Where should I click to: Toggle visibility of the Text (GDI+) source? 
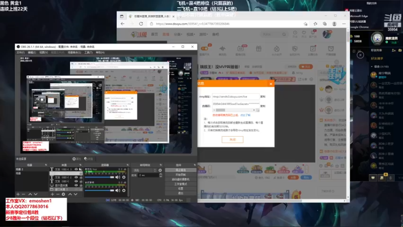coord(76,181)
